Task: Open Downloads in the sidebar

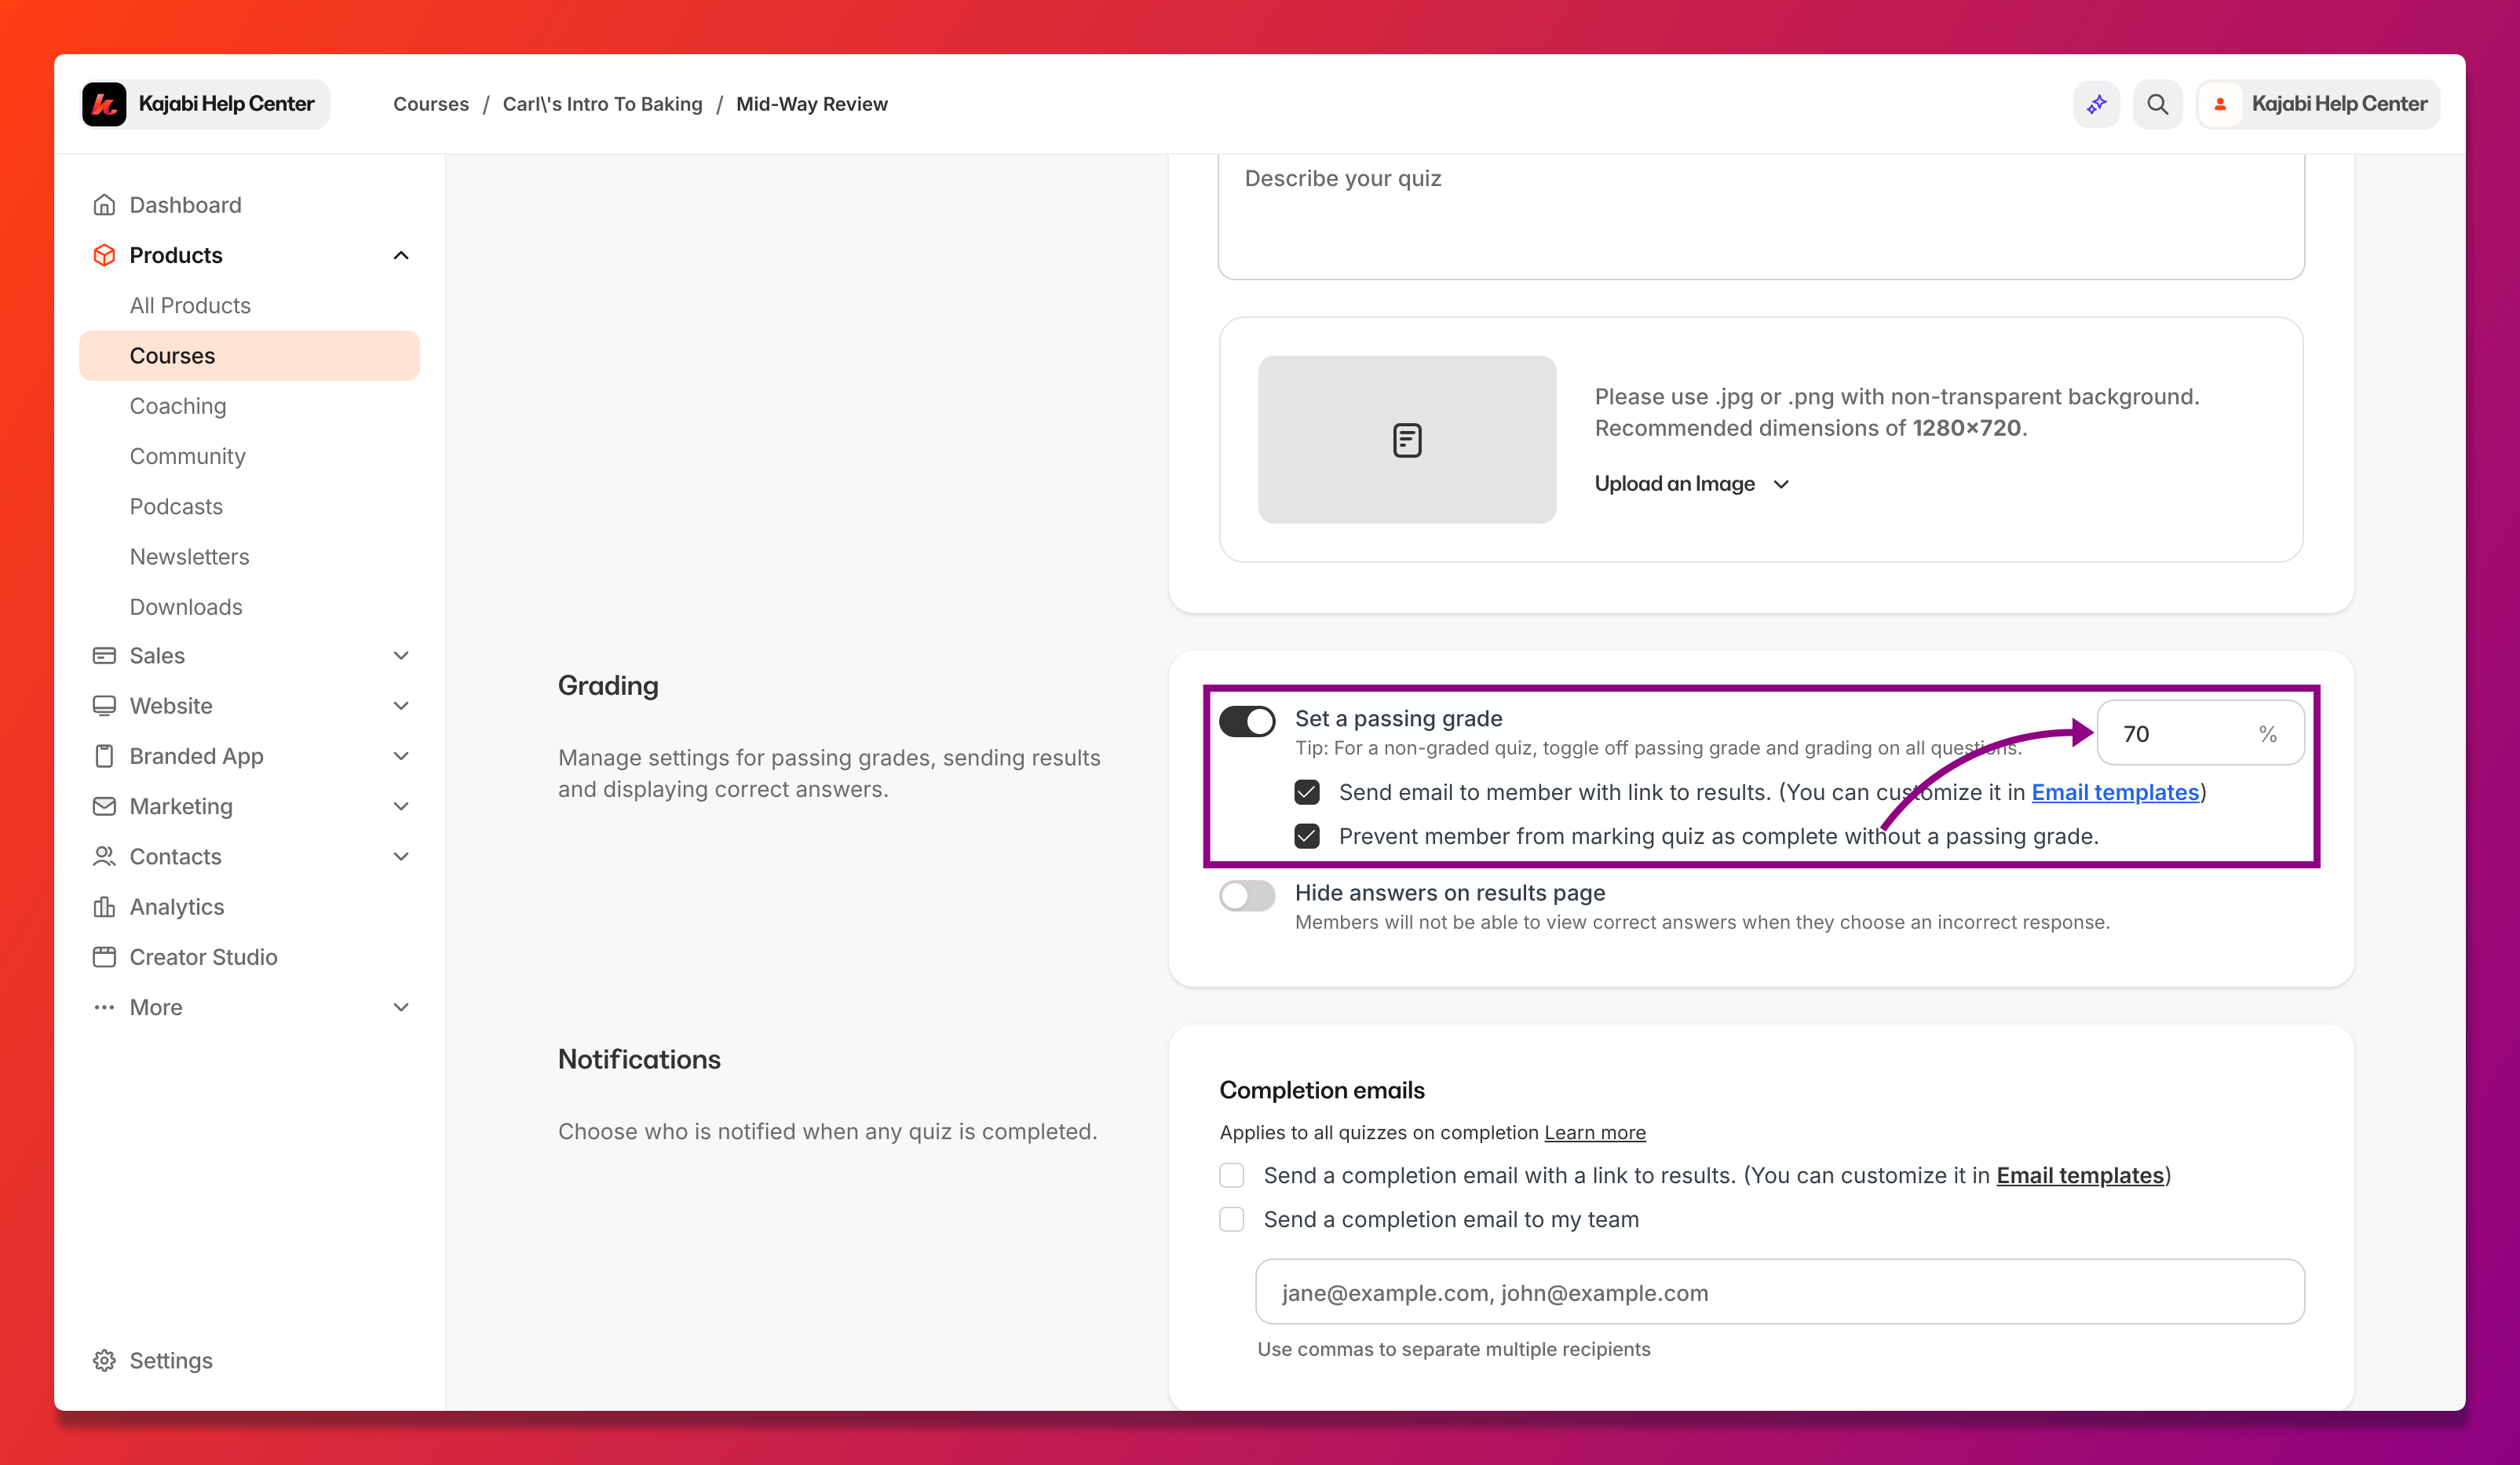Action: [x=186, y=607]
